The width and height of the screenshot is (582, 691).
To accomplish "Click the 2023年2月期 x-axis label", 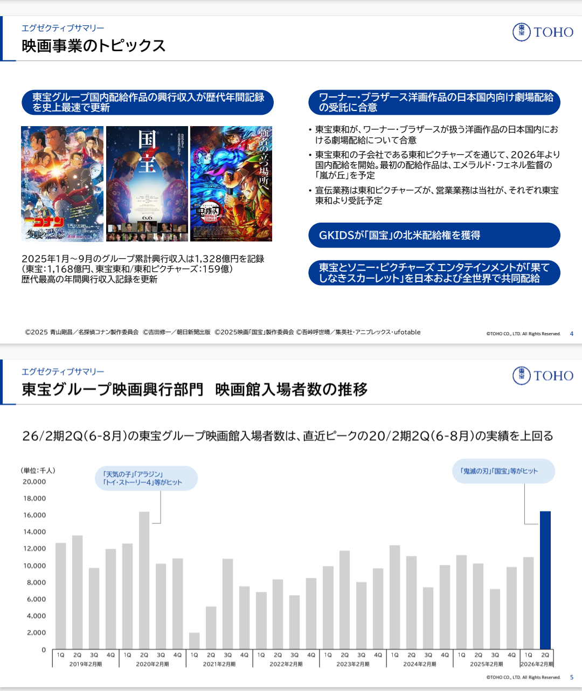I will (x=353, y=664).
